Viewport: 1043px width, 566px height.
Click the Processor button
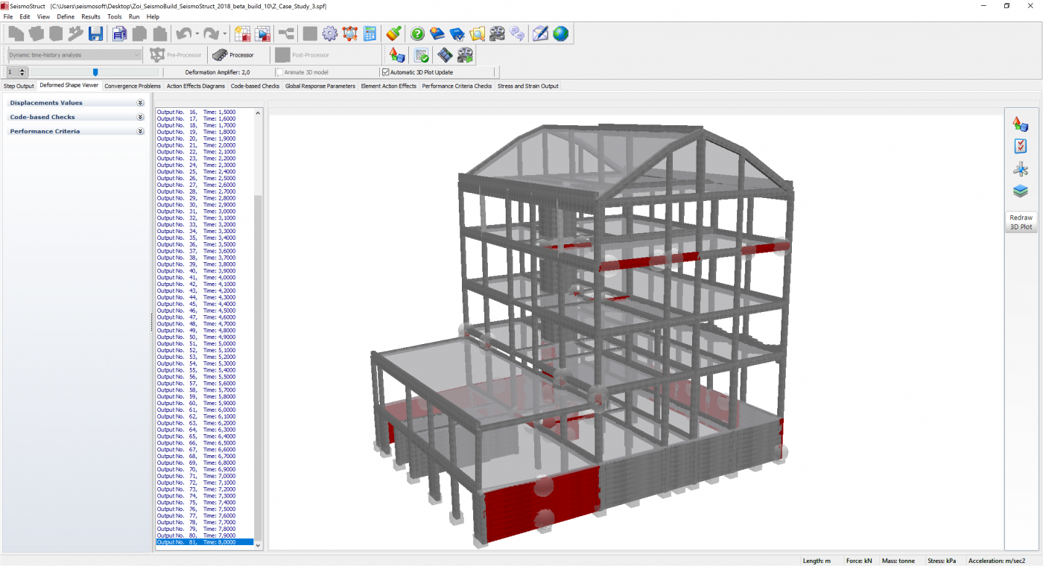coord(233,55)
